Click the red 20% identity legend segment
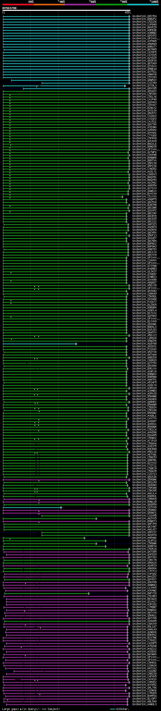The height and width of the screenshot is (711, 161). coord(18,5)
